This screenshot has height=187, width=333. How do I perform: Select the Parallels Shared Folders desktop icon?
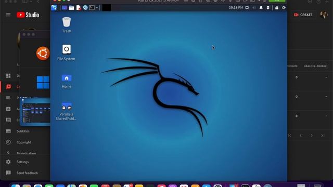[x=66, y=111]
